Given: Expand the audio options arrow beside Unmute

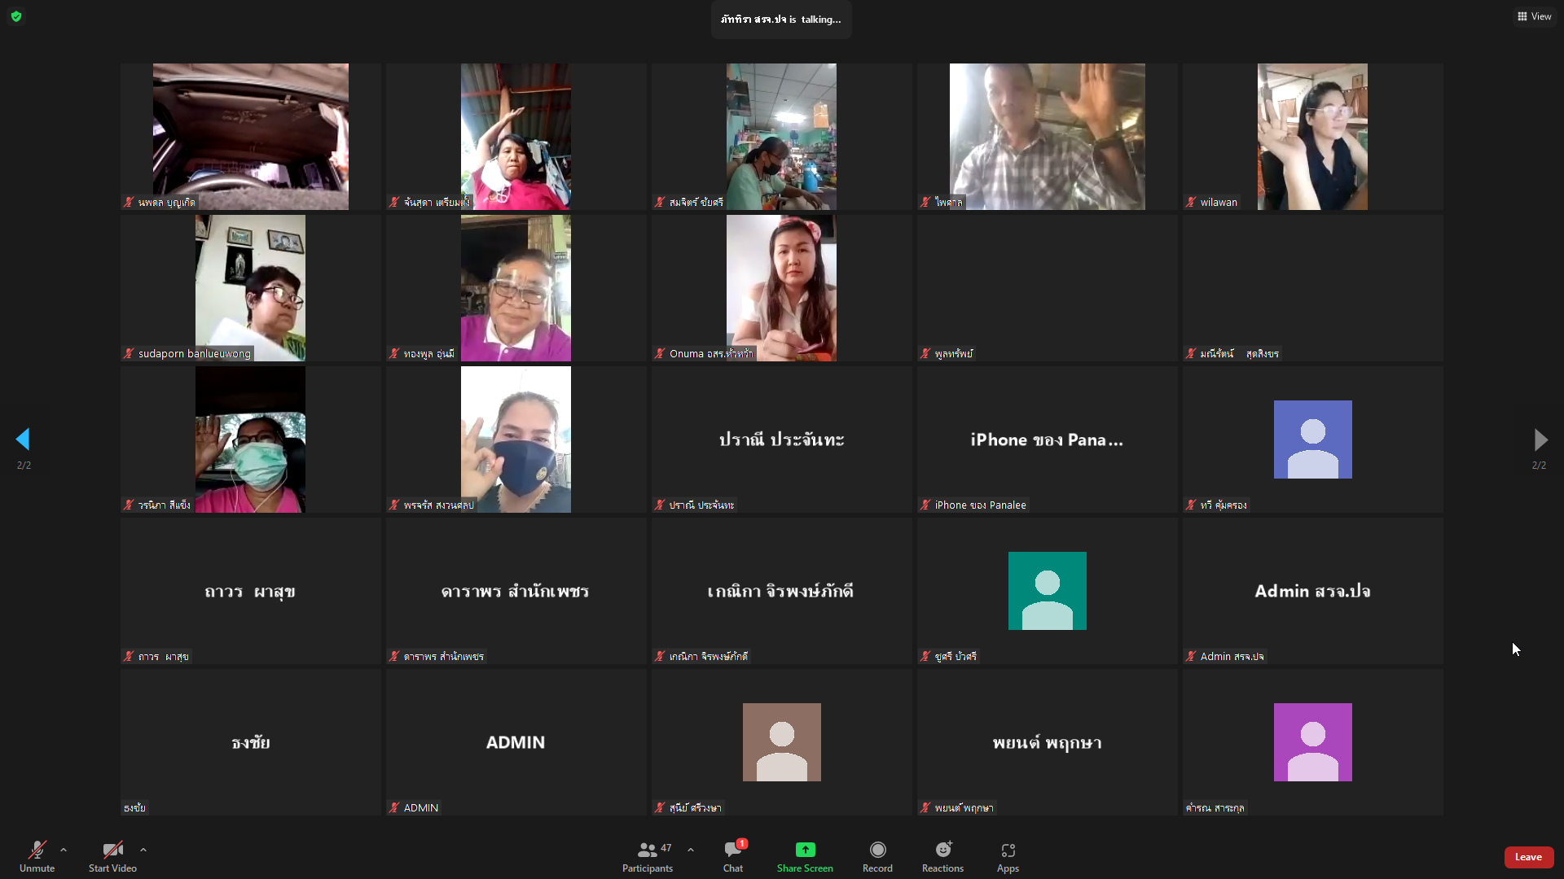Looking at the screenshot, I should (x=64, y=850).
